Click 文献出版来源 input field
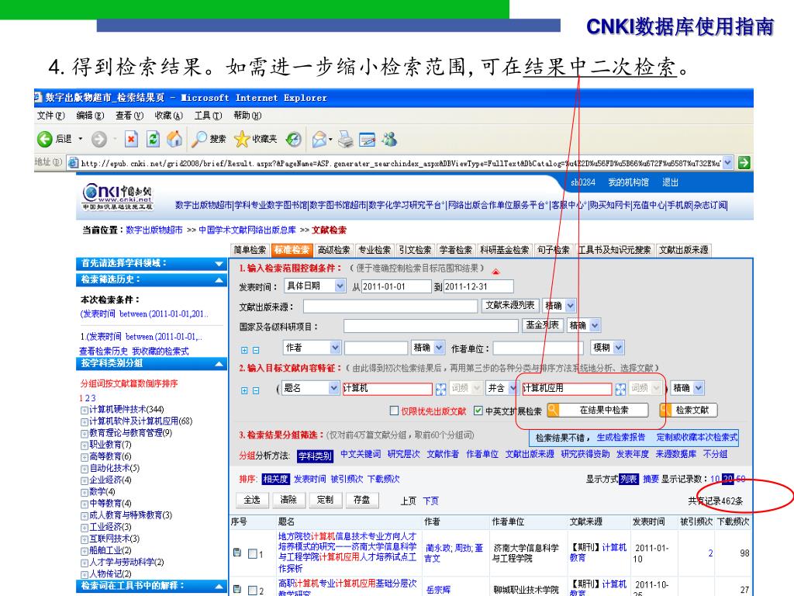Screen dimensions: 794x596 [x=390, y=306]
